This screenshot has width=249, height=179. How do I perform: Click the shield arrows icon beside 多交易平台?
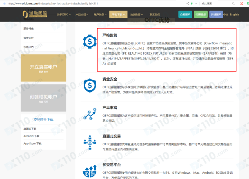tap(90, 171)
